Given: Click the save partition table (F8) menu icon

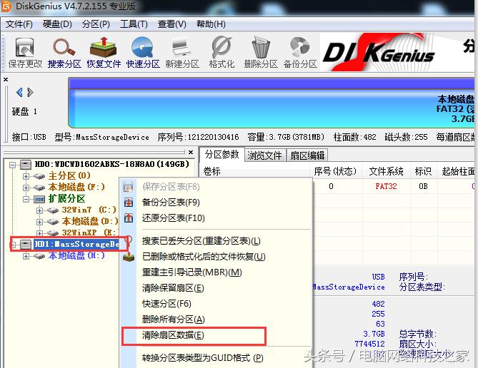Looking at the screenshot, I should 129,187.
